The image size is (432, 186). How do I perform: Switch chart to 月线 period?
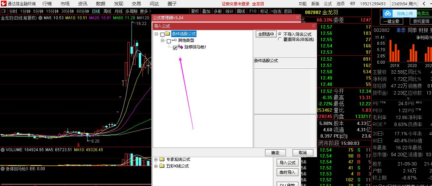coord(119,11)
